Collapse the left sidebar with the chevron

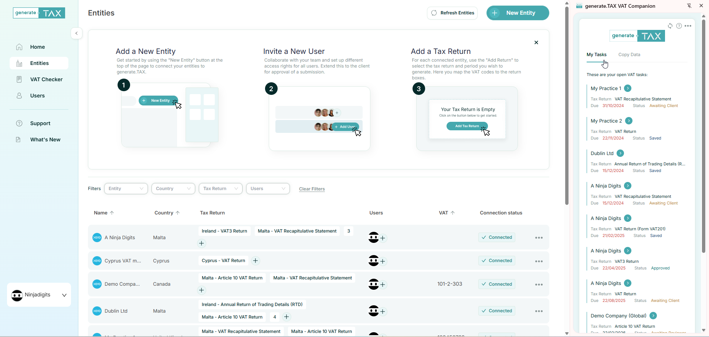point(77,33)
